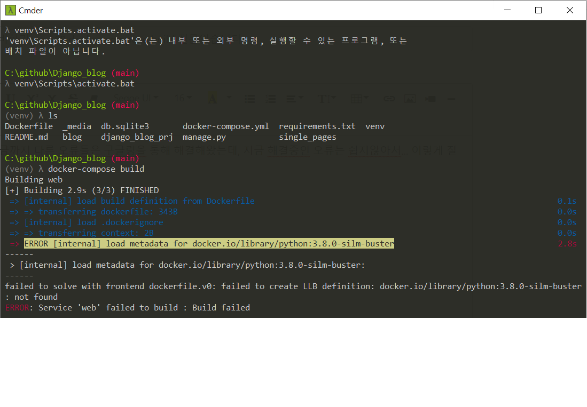Screen dimensions: 587x407
Task: Click the ': not found' line
Action: 32,297
